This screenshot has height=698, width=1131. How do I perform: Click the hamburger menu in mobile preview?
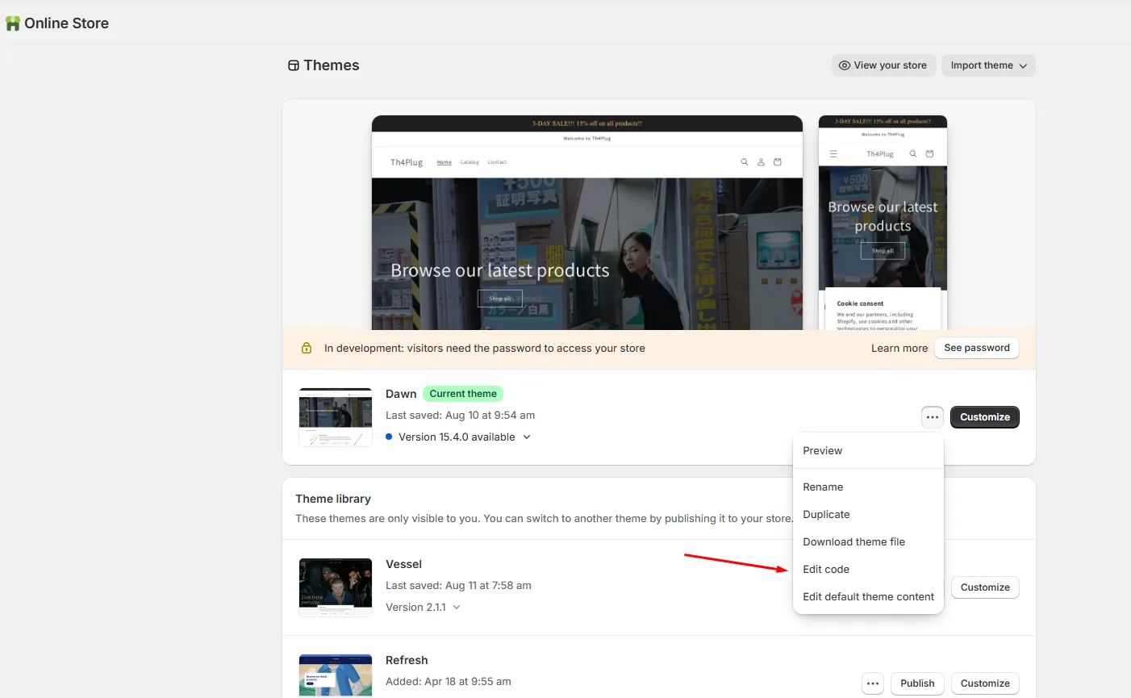pos(833,153)
